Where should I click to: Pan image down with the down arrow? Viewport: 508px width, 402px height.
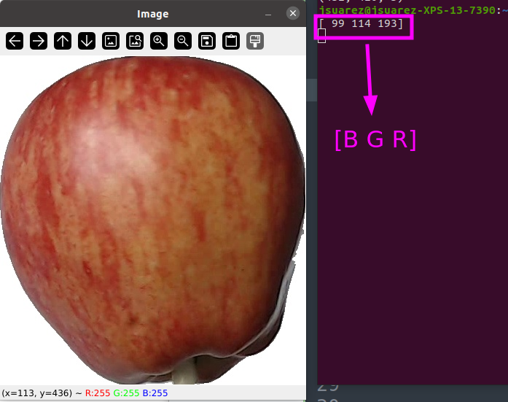coord(87,41)
